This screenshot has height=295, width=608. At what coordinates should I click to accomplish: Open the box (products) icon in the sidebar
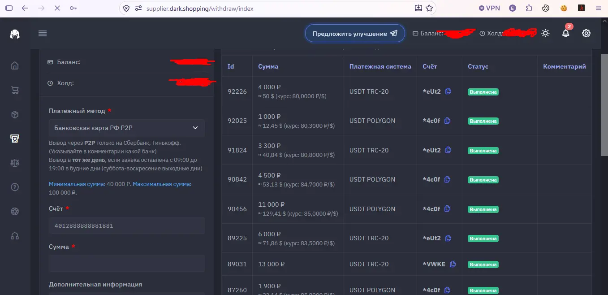pos(15,114)
